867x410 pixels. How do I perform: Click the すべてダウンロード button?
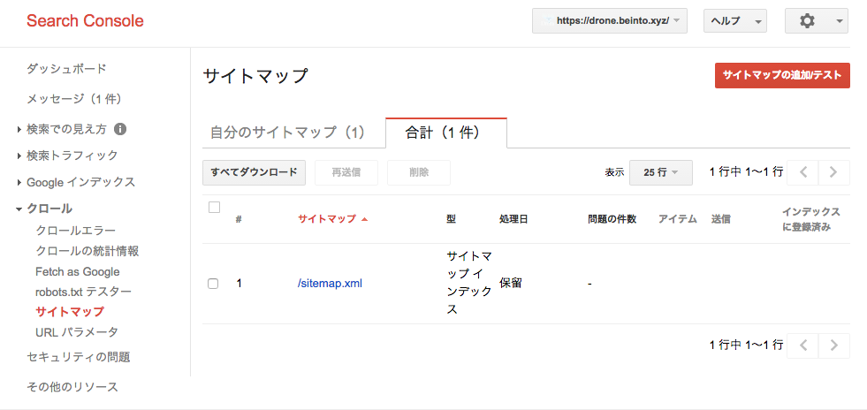point(254,172)
